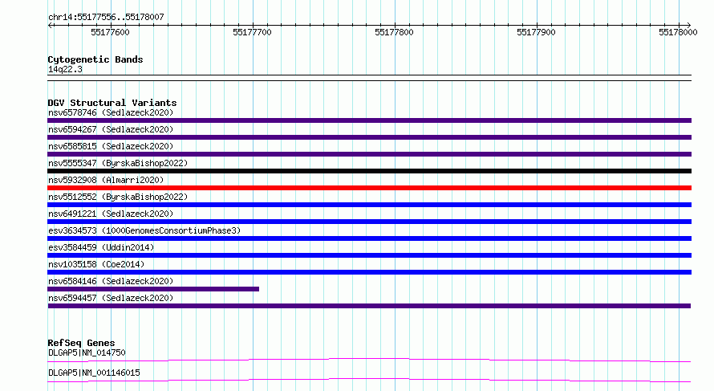This screenshot has width=714, height=391.
Task: Click the 55177800 ruler tick label
Action: 394,32
